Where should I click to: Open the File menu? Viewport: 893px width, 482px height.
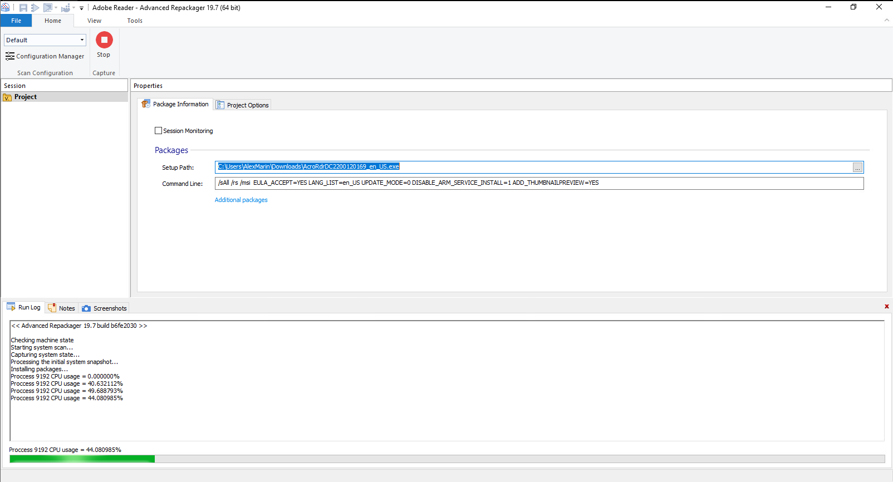pos(16,21)
